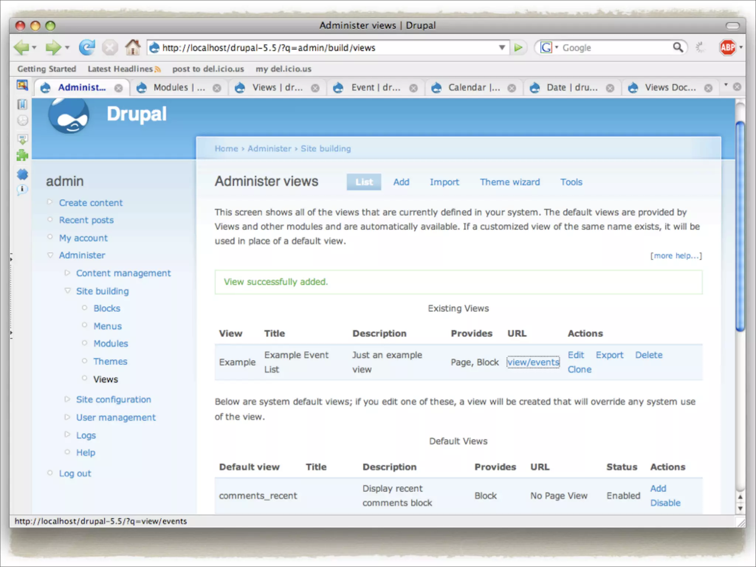Clone the Example view
This screenshot has width=756, height=567.
(x=580, y=370)
